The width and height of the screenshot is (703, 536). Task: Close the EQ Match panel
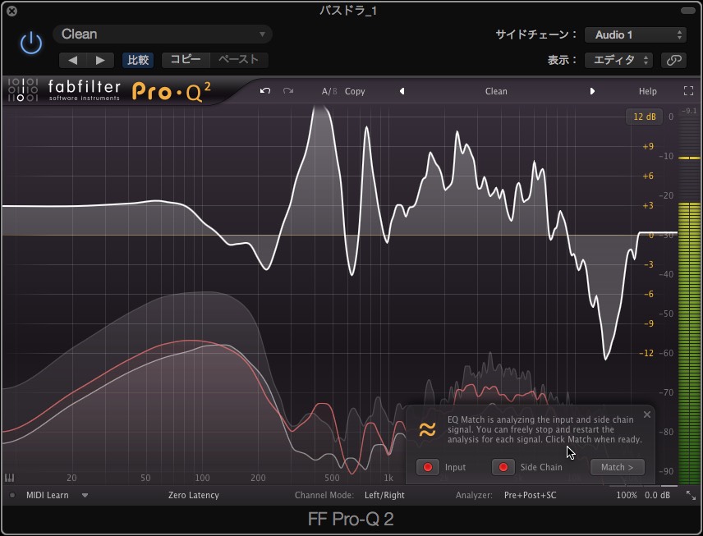click(x=647, y=415)
